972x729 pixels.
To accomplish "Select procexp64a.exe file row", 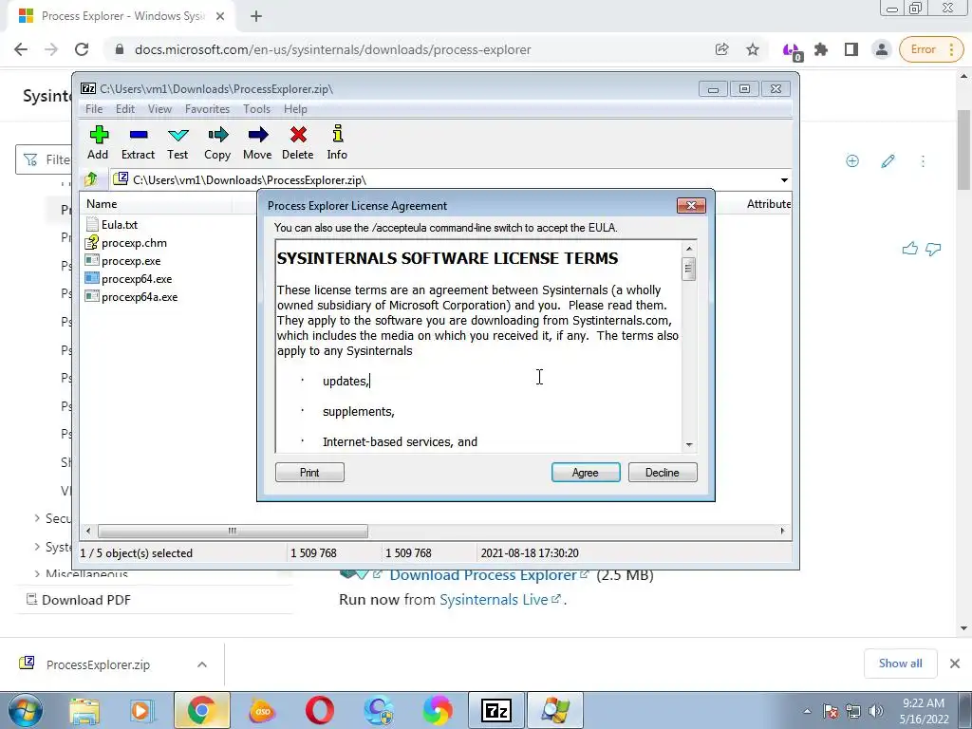I will click(x=140, y=296).
